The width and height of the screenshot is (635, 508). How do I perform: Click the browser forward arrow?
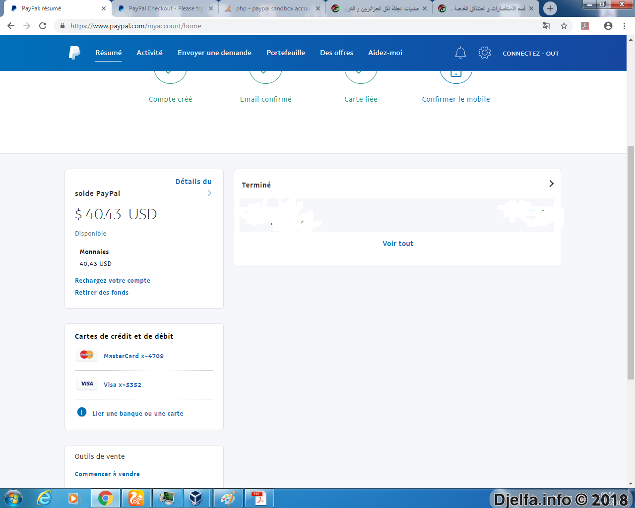(x=27, y=26)
